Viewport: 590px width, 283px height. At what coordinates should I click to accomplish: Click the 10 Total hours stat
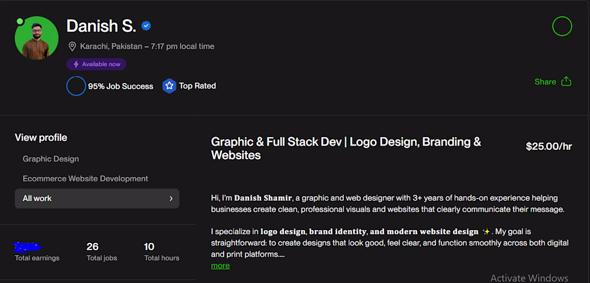pyautogui.click(x=149, y=247)
